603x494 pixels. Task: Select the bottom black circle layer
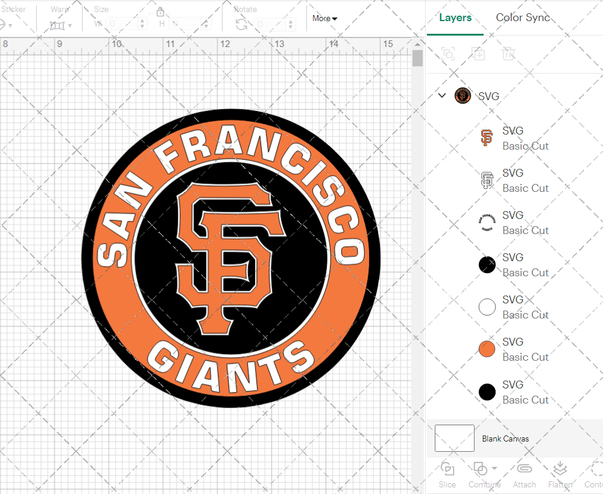point(487,391)
